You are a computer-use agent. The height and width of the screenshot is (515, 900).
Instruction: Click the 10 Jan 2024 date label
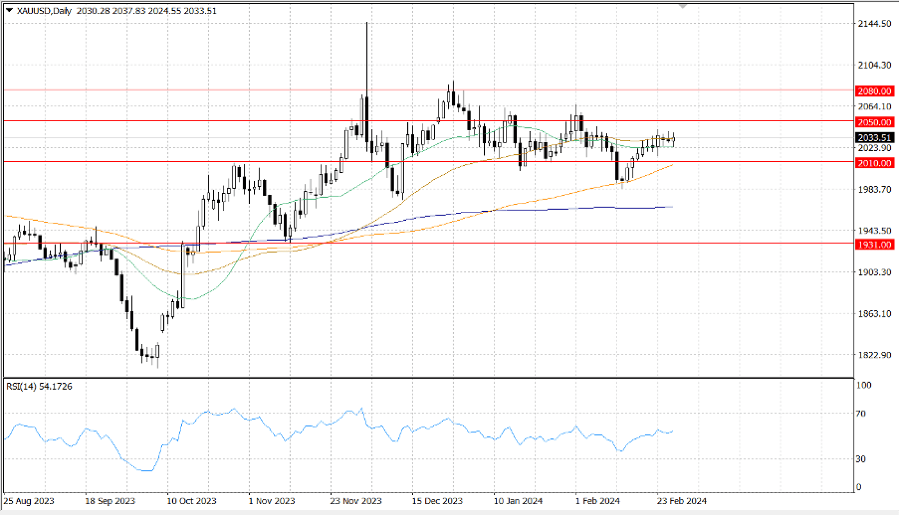pyautogui.click(x=518, y=501)
